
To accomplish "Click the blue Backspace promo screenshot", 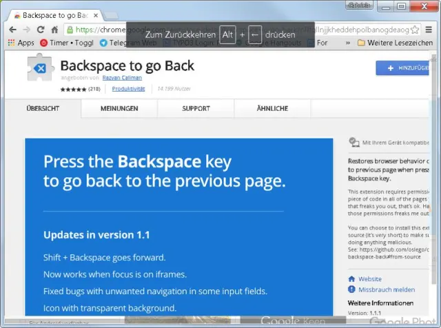I will pos(179,227).
